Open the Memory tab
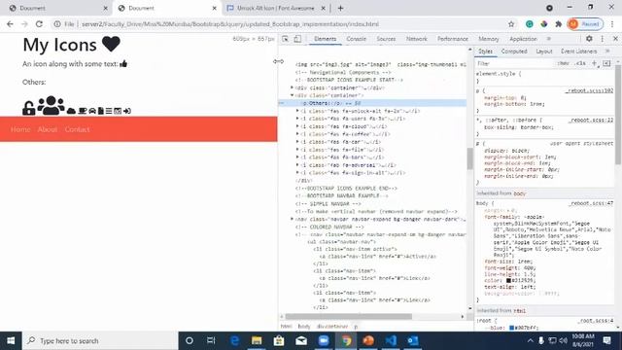622x350 pixels. pyautogui.click(x=488, y=39)
